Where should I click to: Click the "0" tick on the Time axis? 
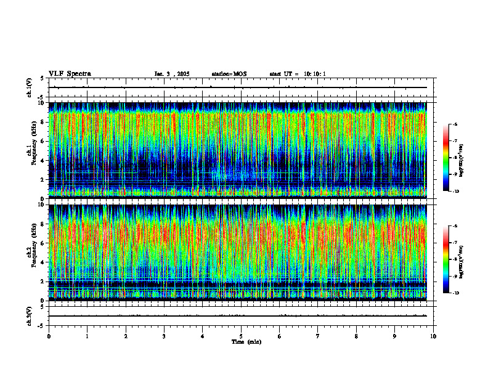pyautogui.click(x=49, y=336)
